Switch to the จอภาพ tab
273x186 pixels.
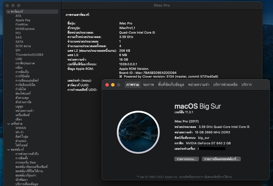[x=148, y=85]
